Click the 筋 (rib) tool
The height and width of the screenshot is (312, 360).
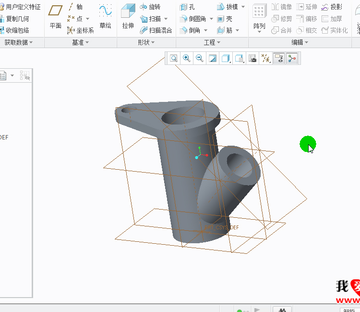[225, 30]
